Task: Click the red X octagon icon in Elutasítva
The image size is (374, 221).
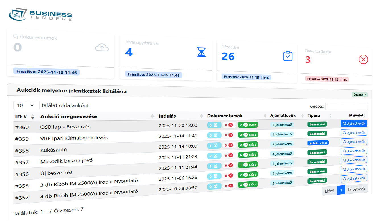Action: 363,59
